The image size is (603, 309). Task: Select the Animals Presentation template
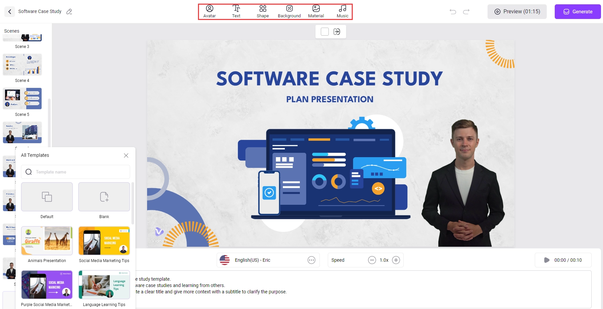pyautogui.click(x=47, y=241)
